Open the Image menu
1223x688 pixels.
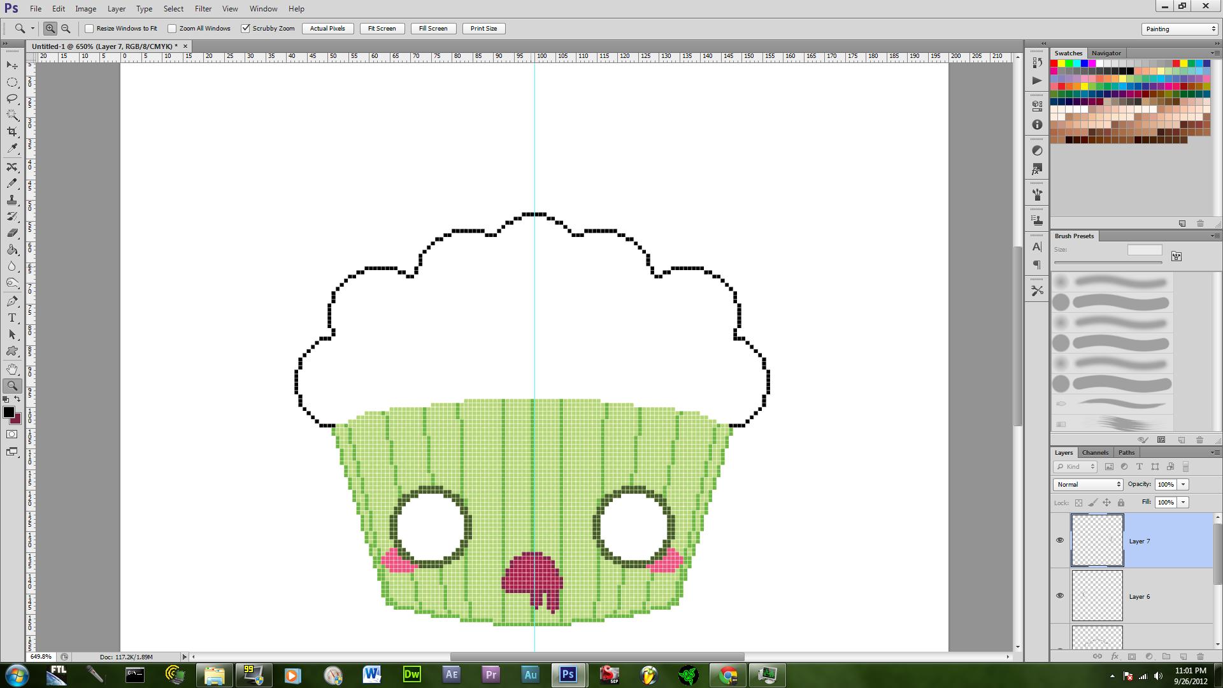point(85,9)
